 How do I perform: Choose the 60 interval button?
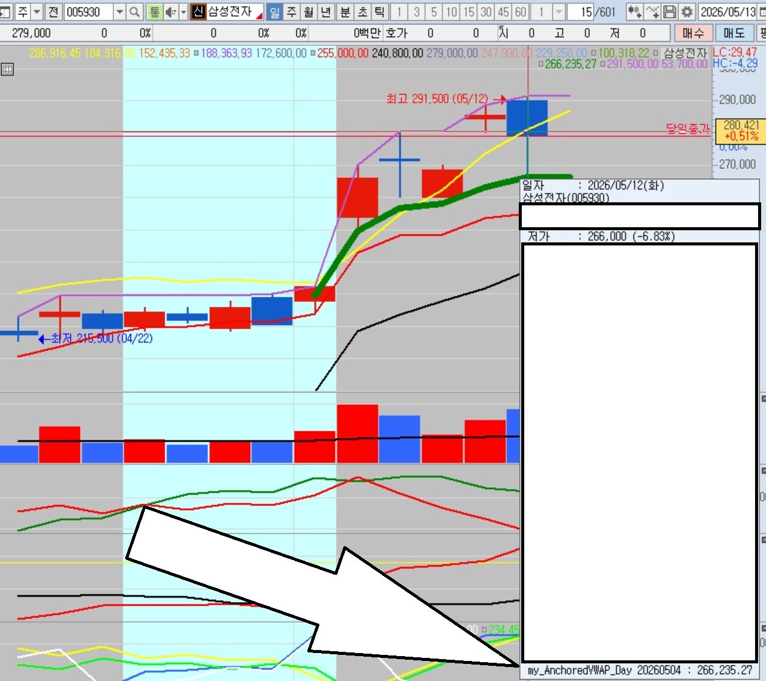(x=521, y=12)
